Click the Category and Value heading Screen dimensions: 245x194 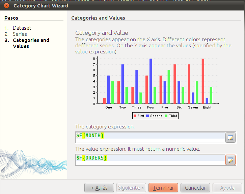[x=102, y=33]
